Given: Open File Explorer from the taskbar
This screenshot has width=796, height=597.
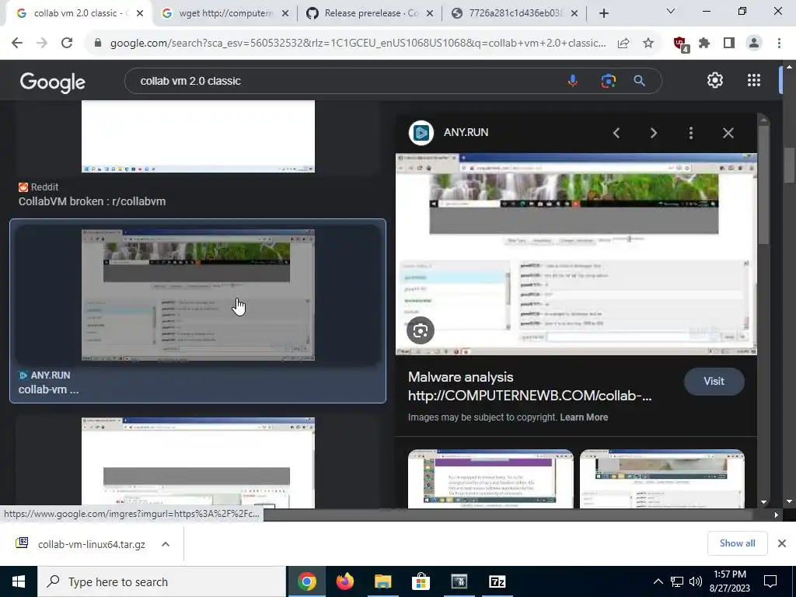Looking at the screenshot, I should click(382, 581).
